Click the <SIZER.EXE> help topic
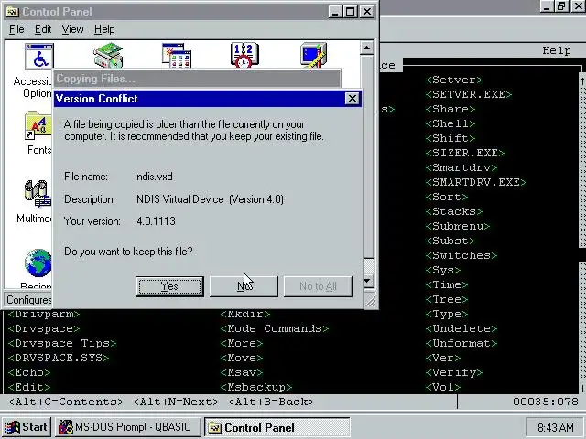The image size is (586, 439). (465, 153)
